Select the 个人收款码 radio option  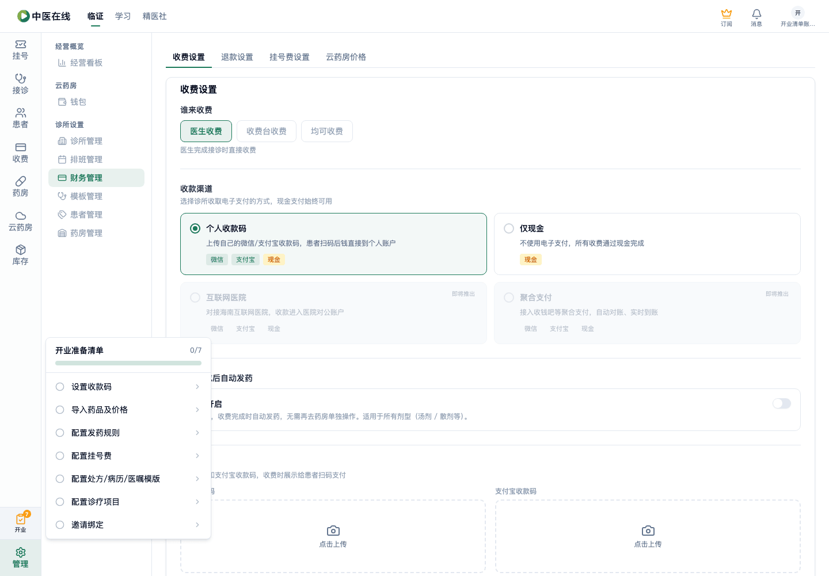click(195, 228)
